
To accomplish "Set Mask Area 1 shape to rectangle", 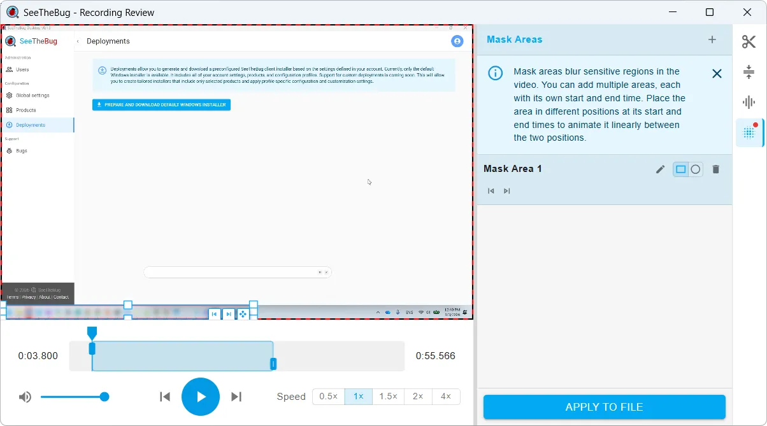I will 681,169.
